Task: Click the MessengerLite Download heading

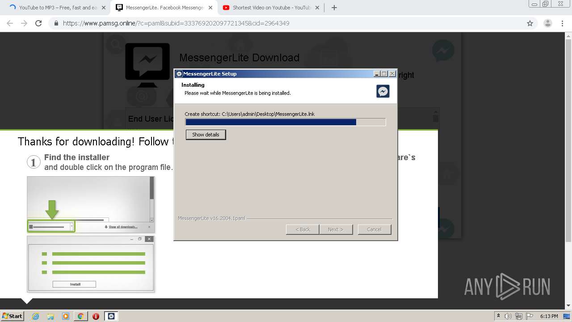Action: pyautogui.click(x=239, y=58)
